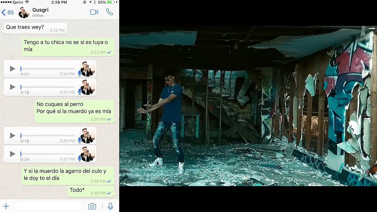The height and width of the screenshot is (212, 377).
Task: Tap the Wi-Fi icon in the status bar
Action: pos(27,2)
